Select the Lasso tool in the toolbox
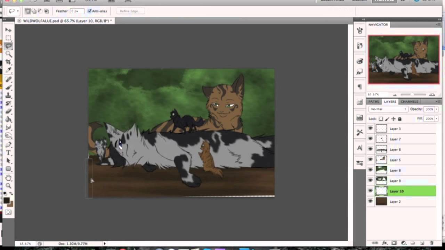Viewport: 445px width, 250px height. coord(8,46)
